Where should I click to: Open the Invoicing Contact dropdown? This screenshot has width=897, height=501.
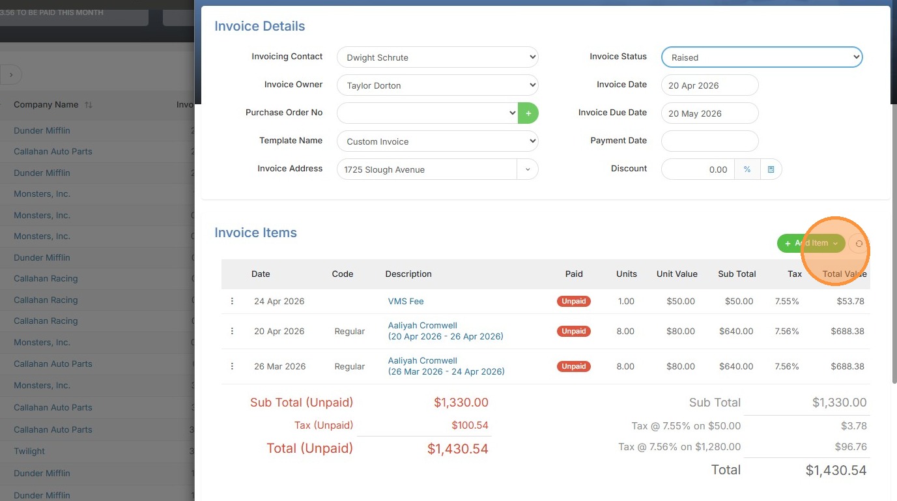tap(438, 57)
